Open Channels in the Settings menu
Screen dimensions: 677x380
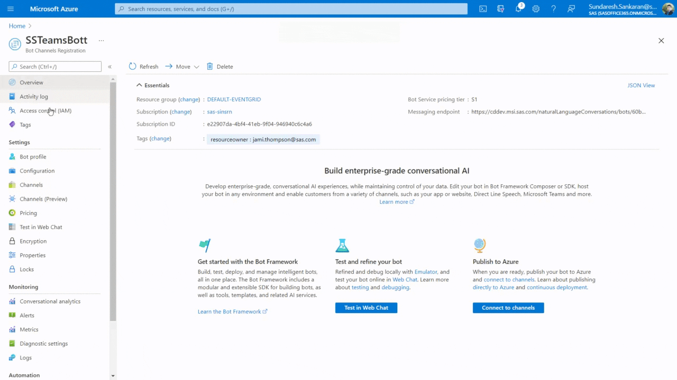click(x=31, y=185)
